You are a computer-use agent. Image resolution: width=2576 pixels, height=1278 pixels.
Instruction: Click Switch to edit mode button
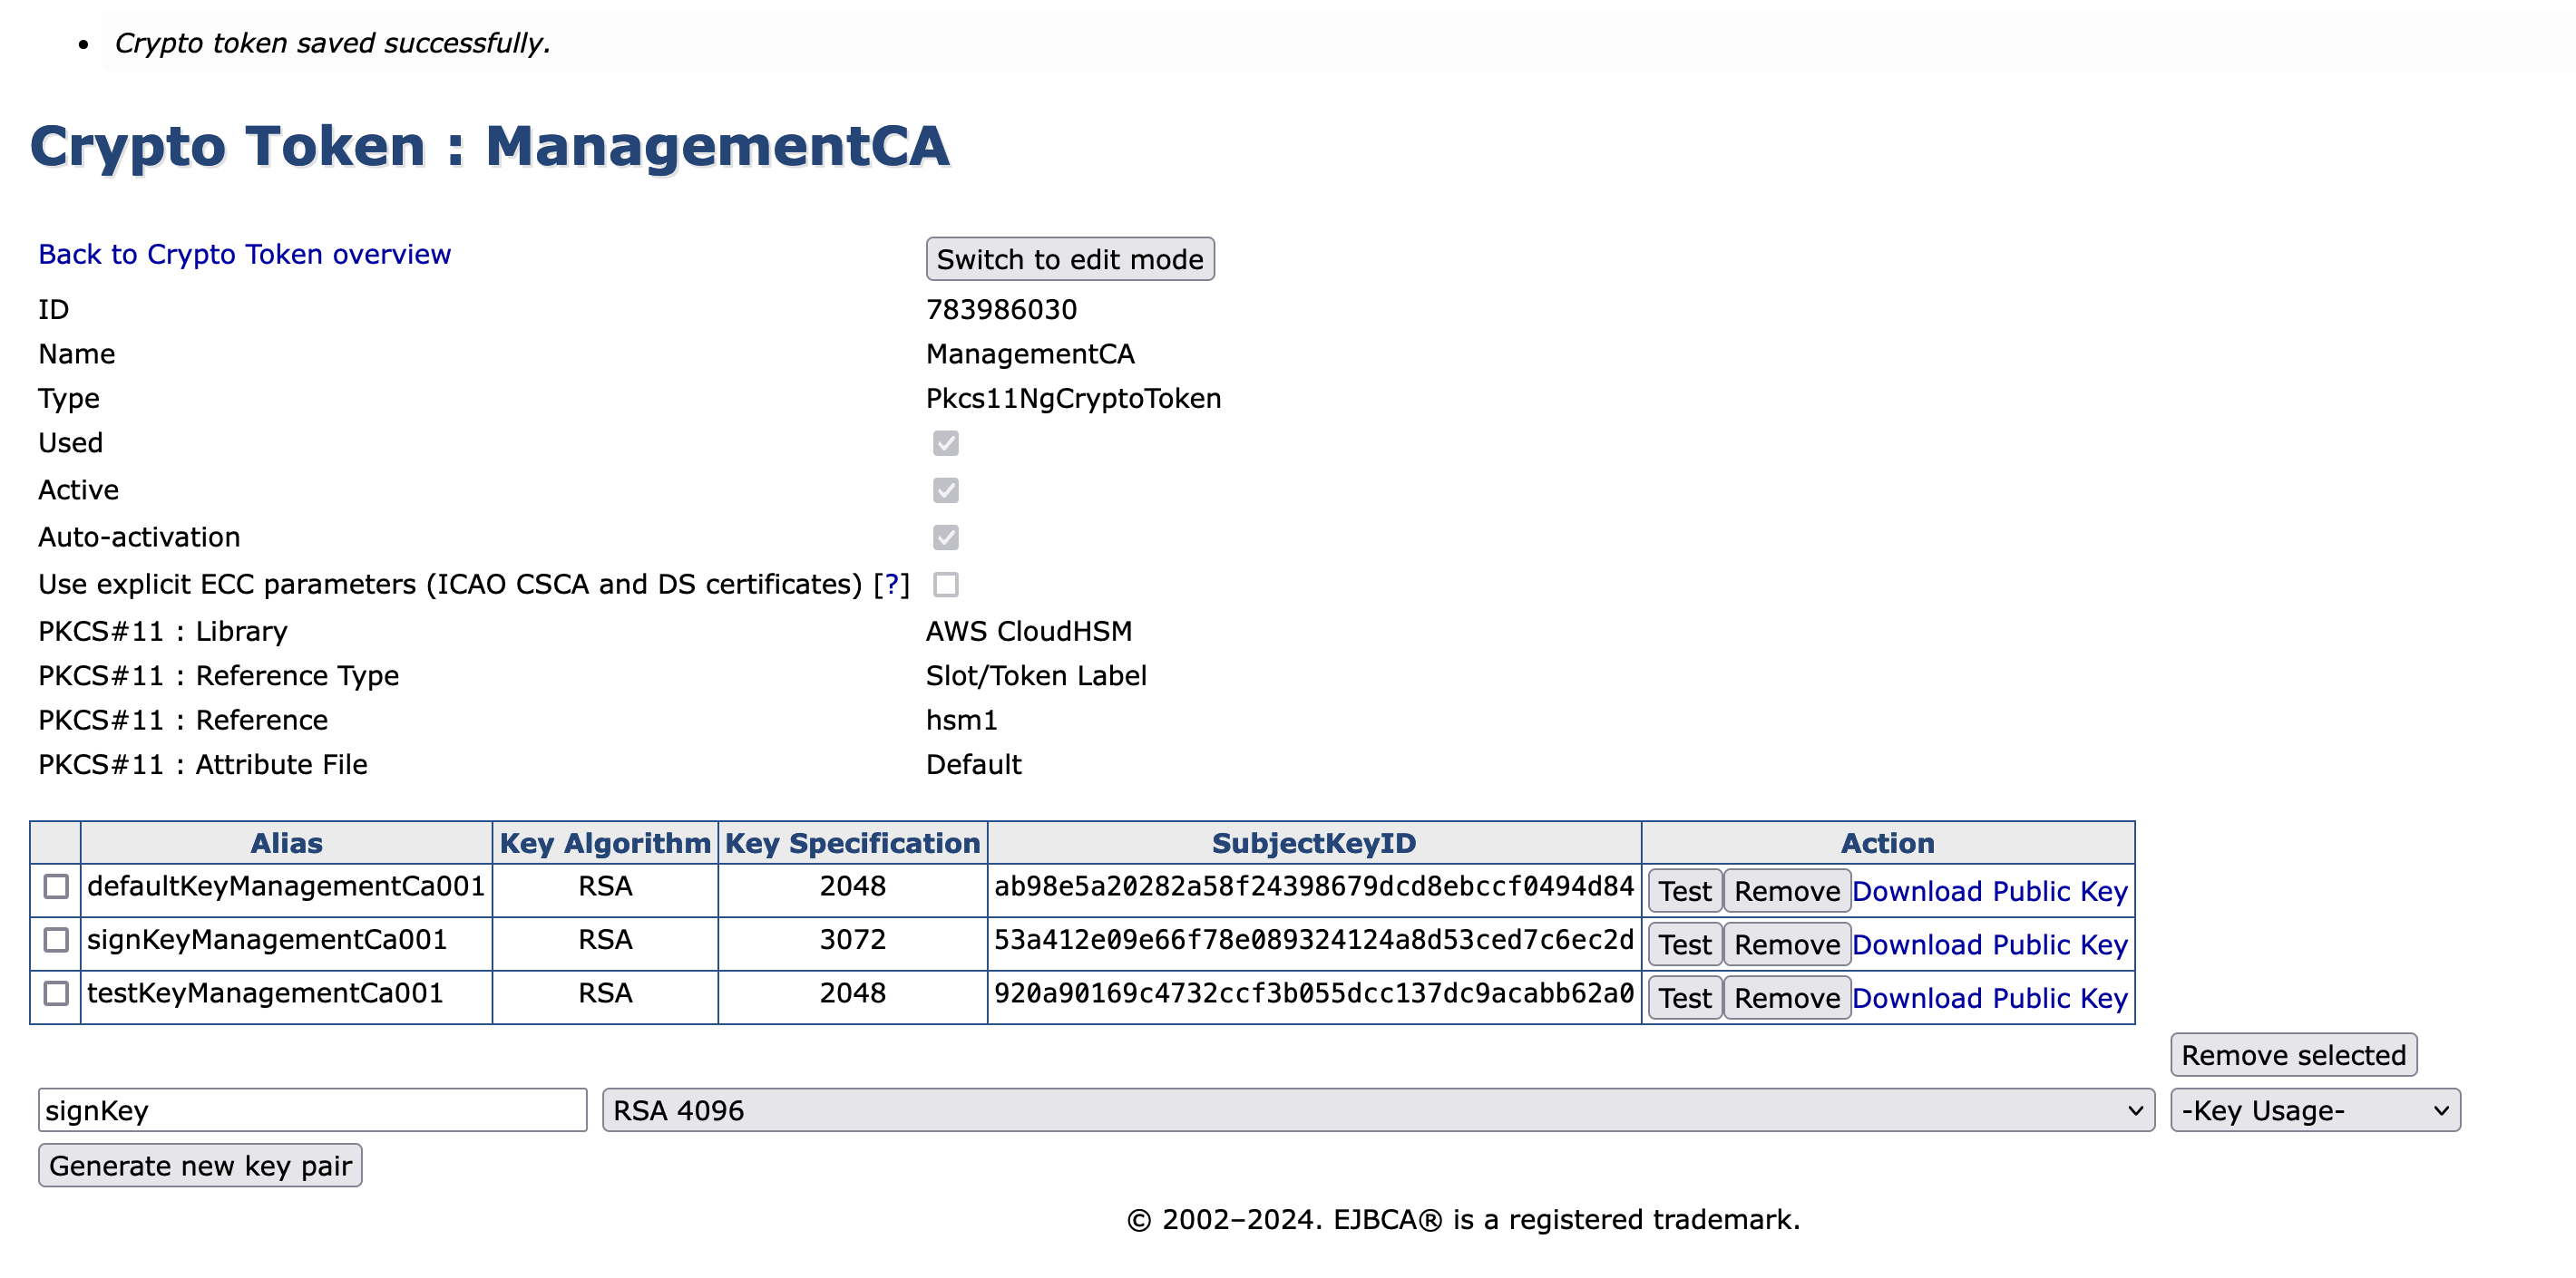coord(1069,260)
